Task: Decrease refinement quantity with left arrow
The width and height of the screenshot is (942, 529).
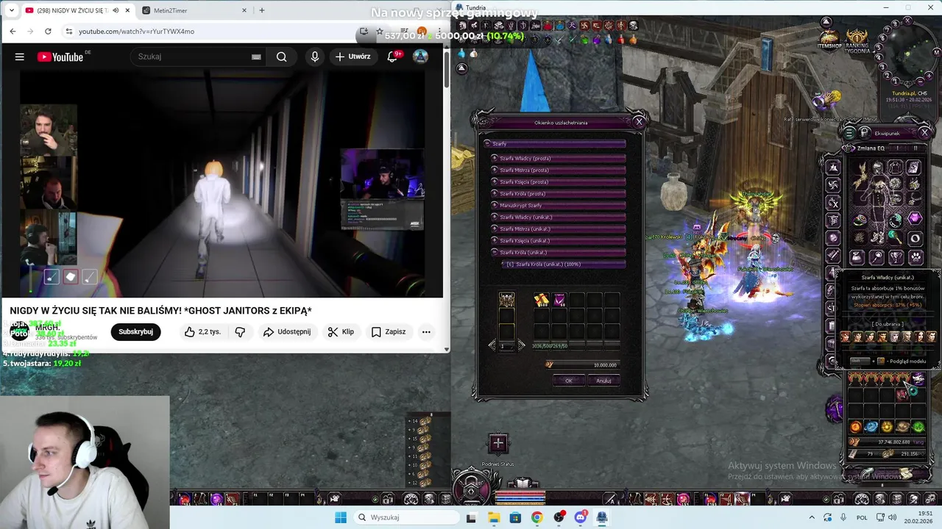Action: pyautogui.click(x=492, y=345)
